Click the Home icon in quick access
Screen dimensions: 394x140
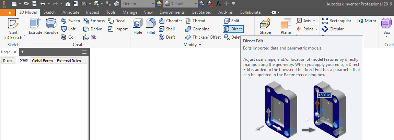pyautogui.click(x=67, y=4)
